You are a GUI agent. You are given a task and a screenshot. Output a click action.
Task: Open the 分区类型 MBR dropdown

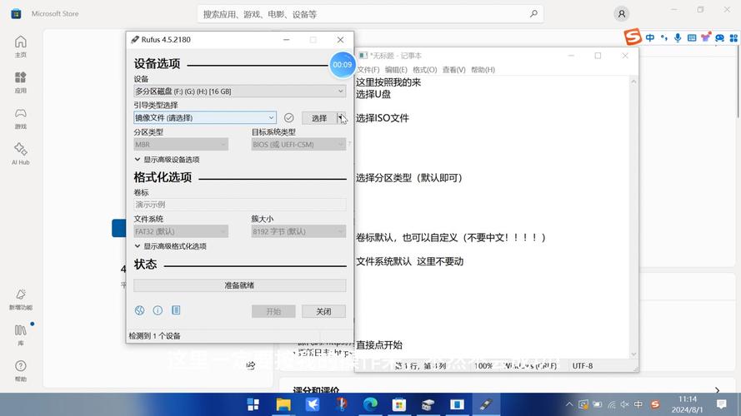pos(181,144)
